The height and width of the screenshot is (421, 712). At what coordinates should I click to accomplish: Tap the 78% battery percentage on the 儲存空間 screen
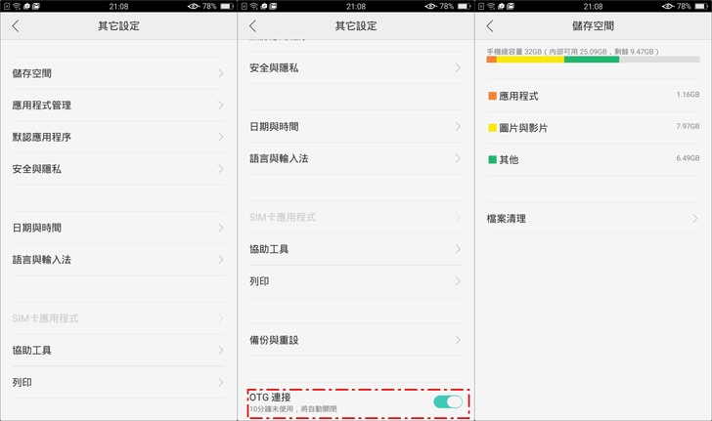click(x=684, y=7)
